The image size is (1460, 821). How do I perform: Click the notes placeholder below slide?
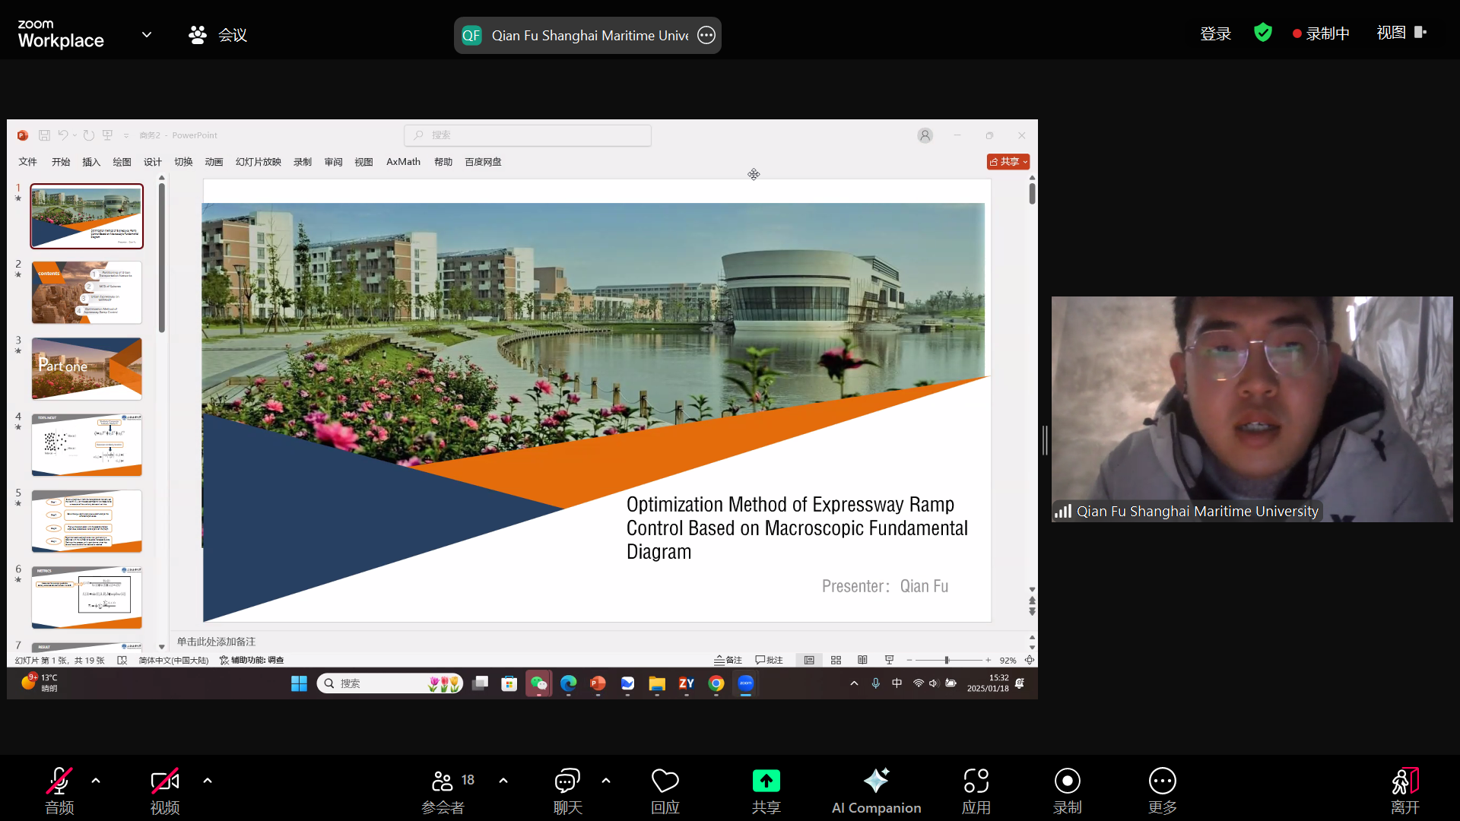pos(217,642)
